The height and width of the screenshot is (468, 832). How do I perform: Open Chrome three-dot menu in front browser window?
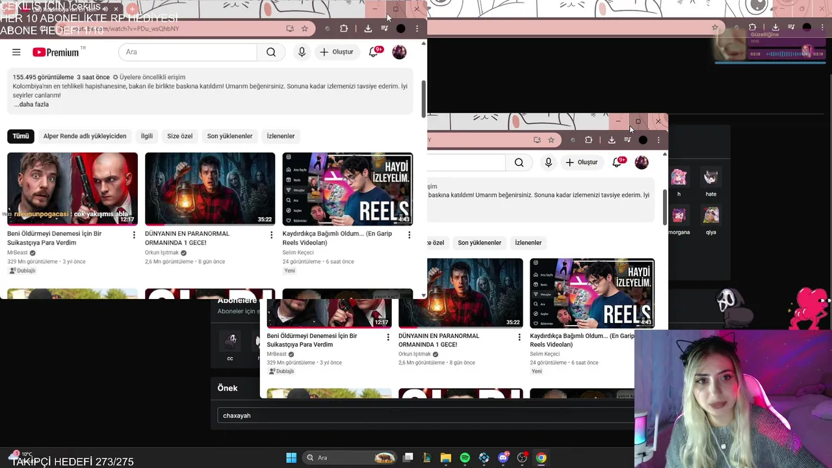[x=417, y=29]
